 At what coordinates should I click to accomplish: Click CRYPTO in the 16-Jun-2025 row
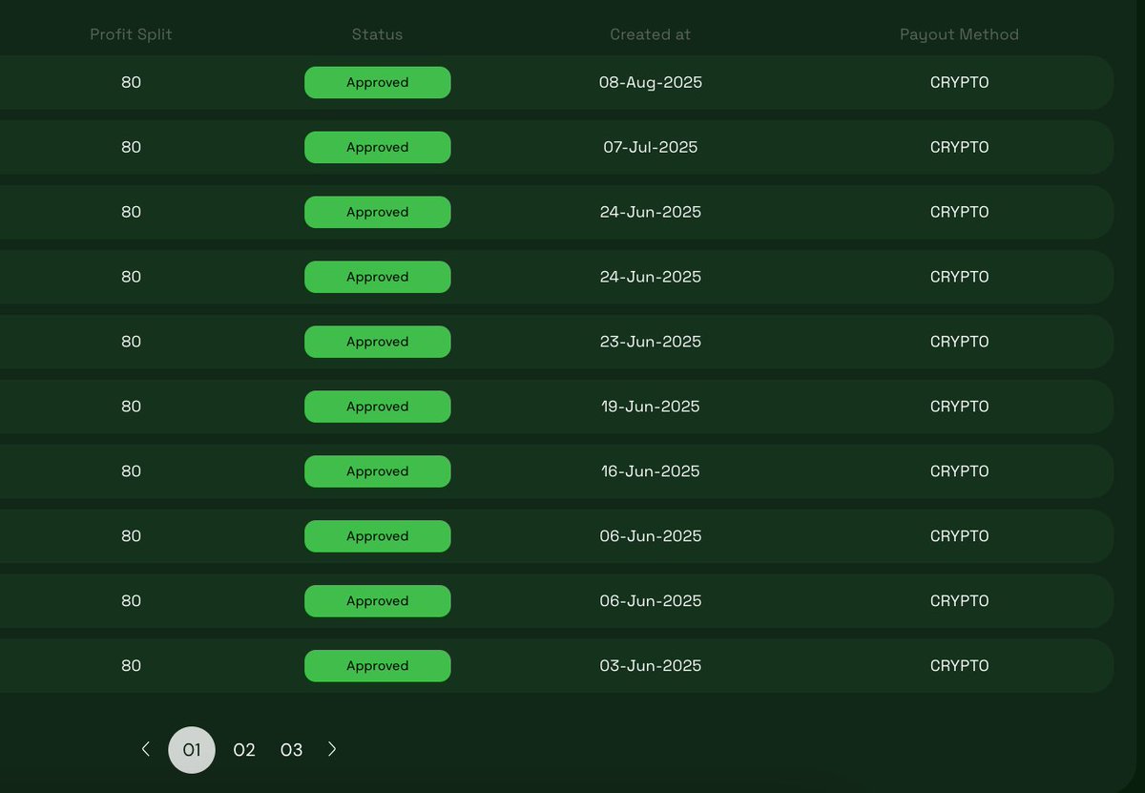click(x=959, y=471)
